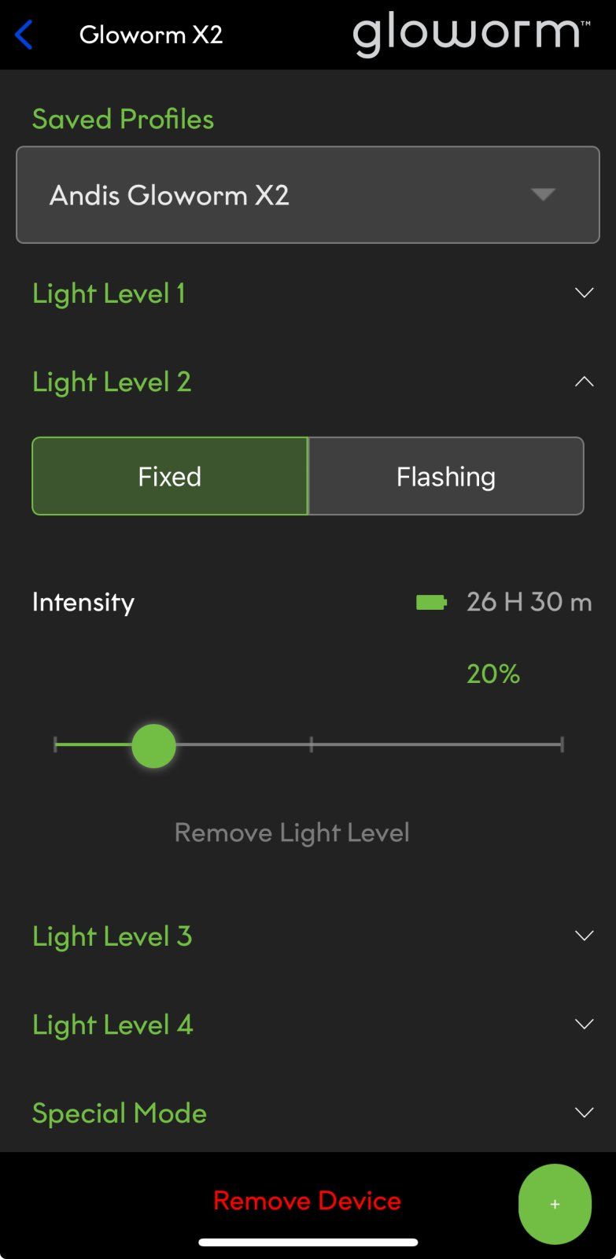Tap the green battery icon
This screenshot has height=1259, width=616.
pyautogui.click(x=431, y=603)
